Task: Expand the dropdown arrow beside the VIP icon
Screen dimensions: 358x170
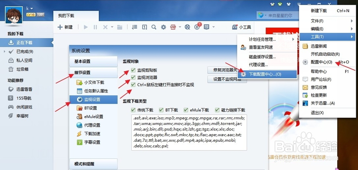Action: pyautogui.click(x=180, y=27)
